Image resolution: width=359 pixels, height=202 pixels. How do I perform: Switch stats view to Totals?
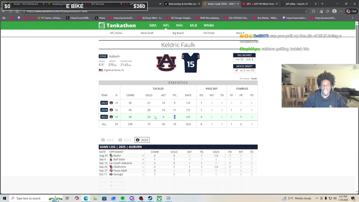pyautogui.click(x=254, y=79)
